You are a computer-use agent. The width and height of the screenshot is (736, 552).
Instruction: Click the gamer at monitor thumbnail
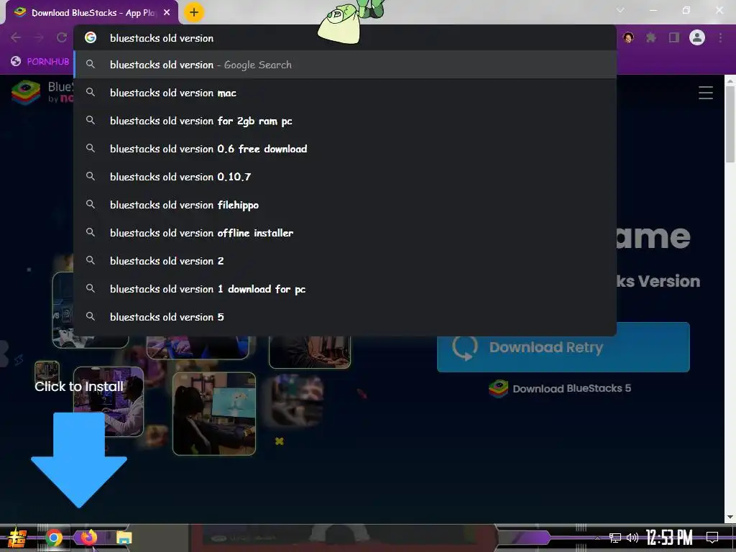tap(214, 413)
